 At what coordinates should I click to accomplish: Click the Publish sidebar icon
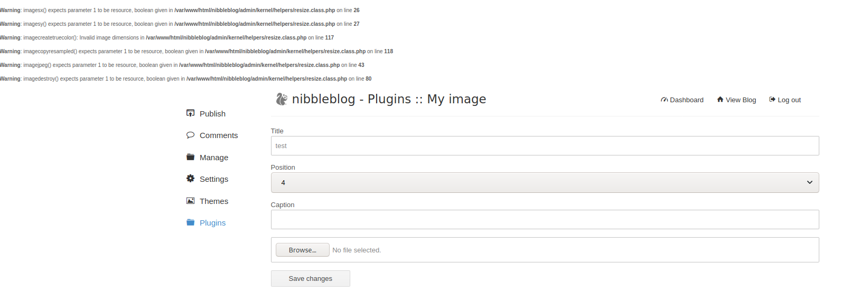[190, 113]
